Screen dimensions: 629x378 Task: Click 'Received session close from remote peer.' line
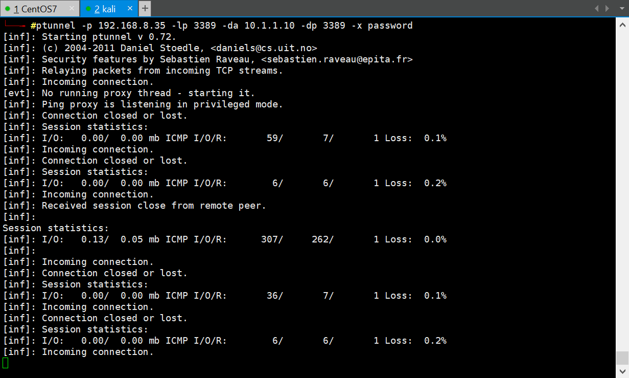click(154, 206)
